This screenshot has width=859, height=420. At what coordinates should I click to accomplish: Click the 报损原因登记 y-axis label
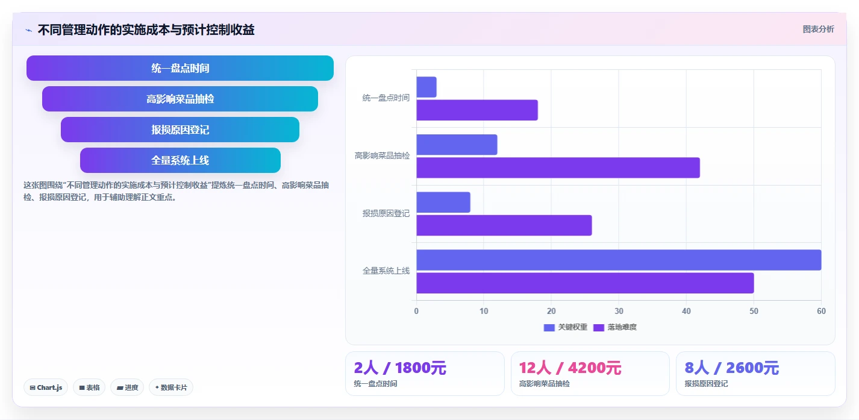point(386,214)
